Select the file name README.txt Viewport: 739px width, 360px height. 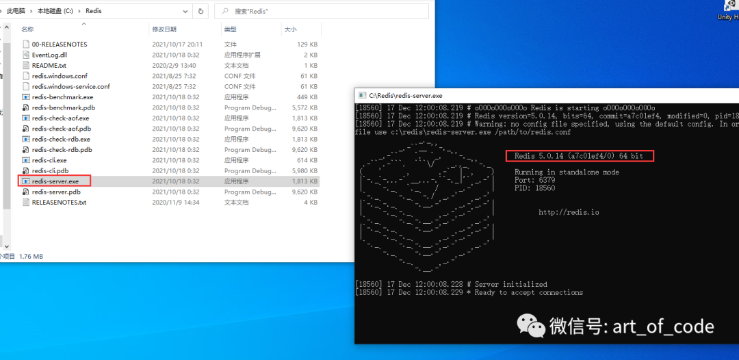coord(49,66)
